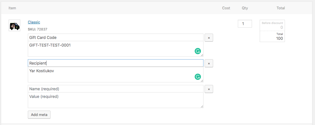
Task: Click the Item column header
Action: tap(12, 8)
